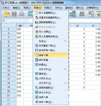Click the 加权个案 scale icon
Image resolution: width=101 pixels, height=106 pixels.
(37, 102)
